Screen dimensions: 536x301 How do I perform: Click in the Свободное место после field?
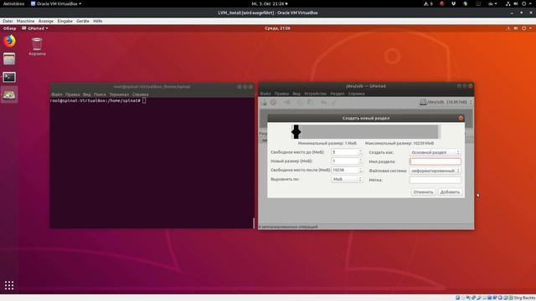pyautogui.click(x=344, y=170)
